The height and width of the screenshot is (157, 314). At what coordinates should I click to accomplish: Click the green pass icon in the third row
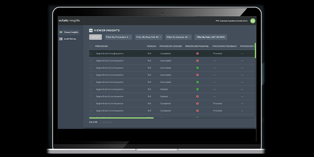click(x=197, y=68)
